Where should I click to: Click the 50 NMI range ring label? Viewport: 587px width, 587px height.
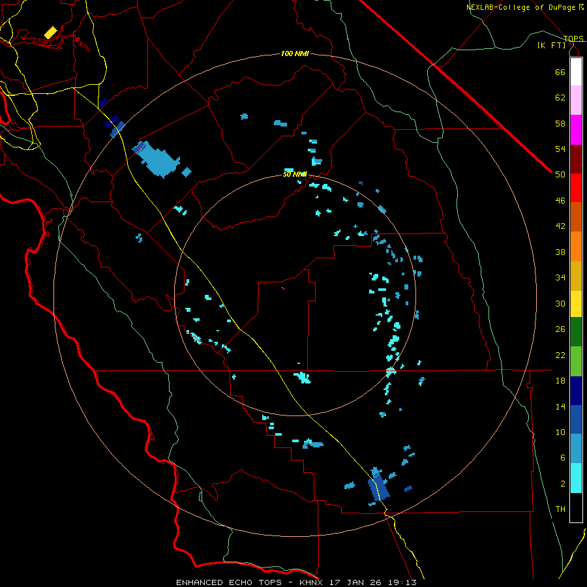click(295, 174)
